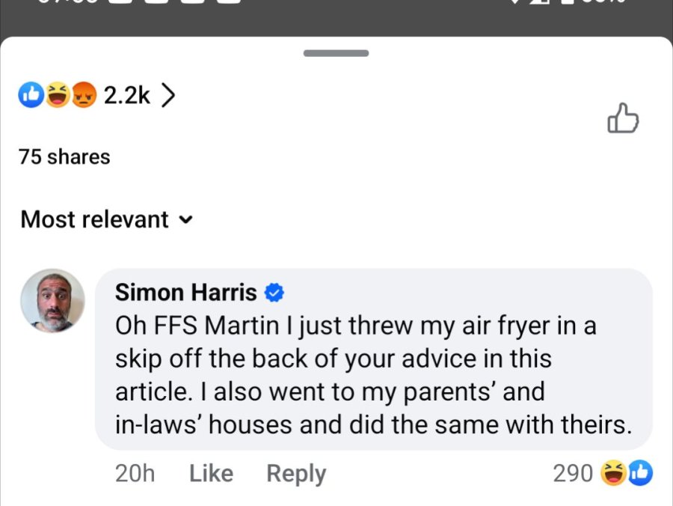Screen dimensions: 673x506
Task: View the 75 shares list
Action: (64, 156)
